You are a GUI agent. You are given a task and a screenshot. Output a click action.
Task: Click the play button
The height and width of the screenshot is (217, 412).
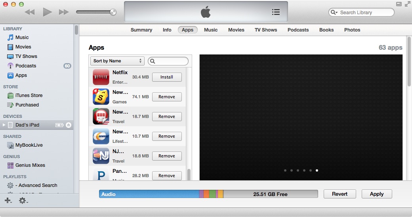47,12
